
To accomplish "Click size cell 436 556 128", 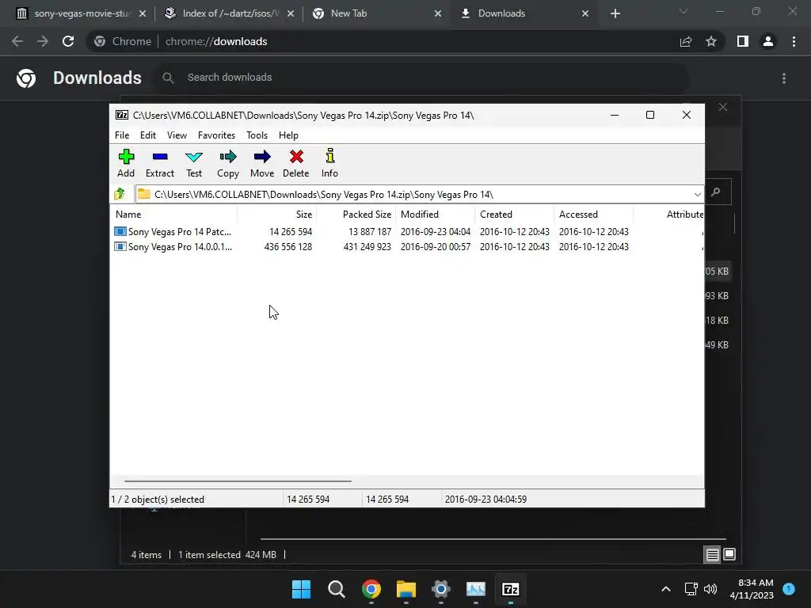I will tap(288, 247).
